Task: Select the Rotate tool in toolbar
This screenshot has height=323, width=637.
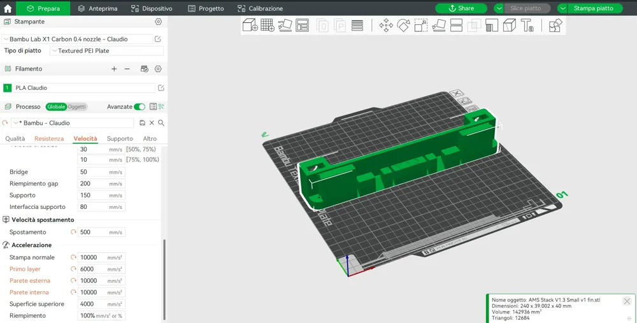Action: coord(403,25)
